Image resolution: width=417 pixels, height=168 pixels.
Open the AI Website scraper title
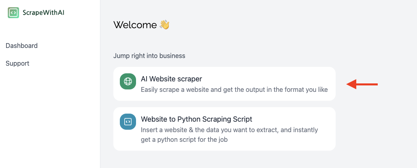[171, 79]
